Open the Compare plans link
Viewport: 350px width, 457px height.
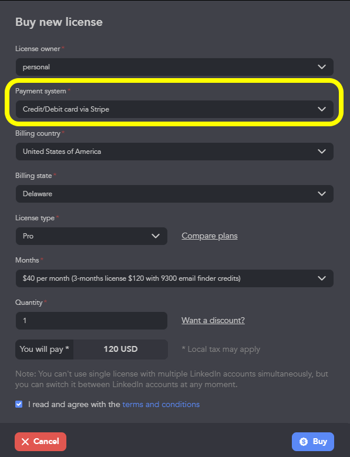(x=210, y=236)
